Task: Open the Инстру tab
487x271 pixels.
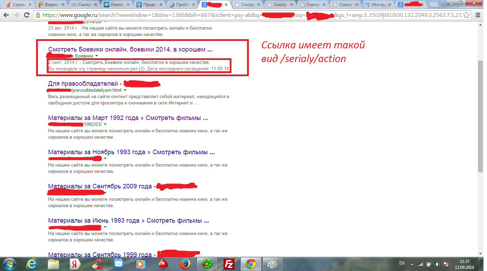Action: click(378, 5)
